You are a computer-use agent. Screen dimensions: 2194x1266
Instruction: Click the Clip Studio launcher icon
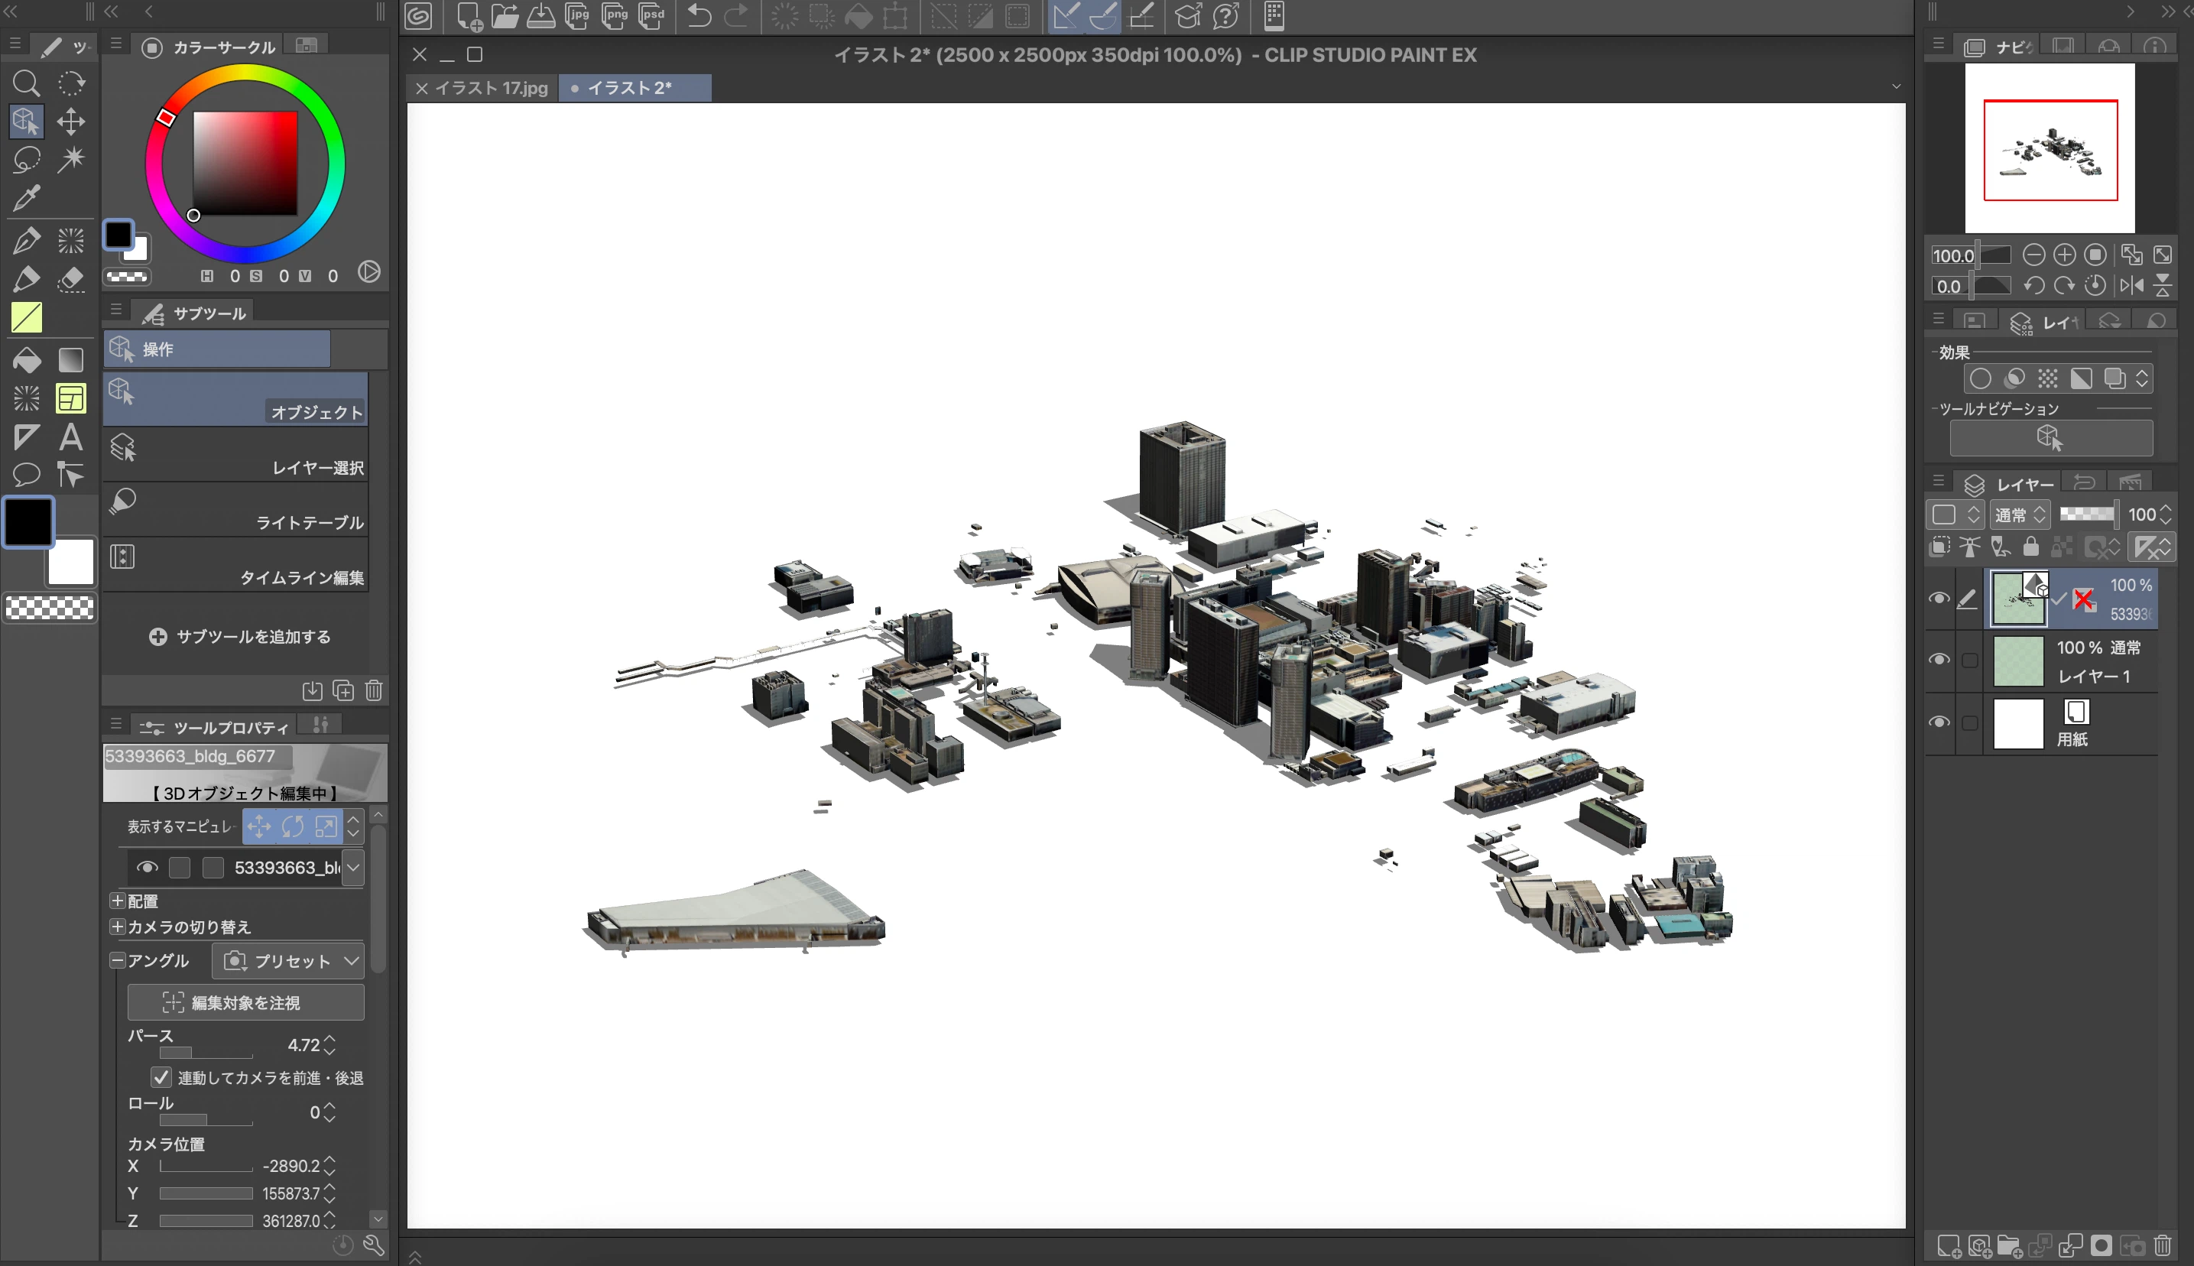point(418,15)
